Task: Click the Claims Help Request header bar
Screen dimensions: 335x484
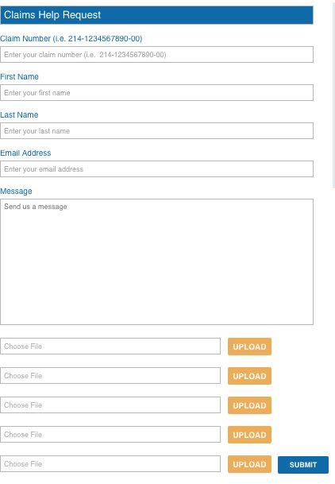Action: 156,15
